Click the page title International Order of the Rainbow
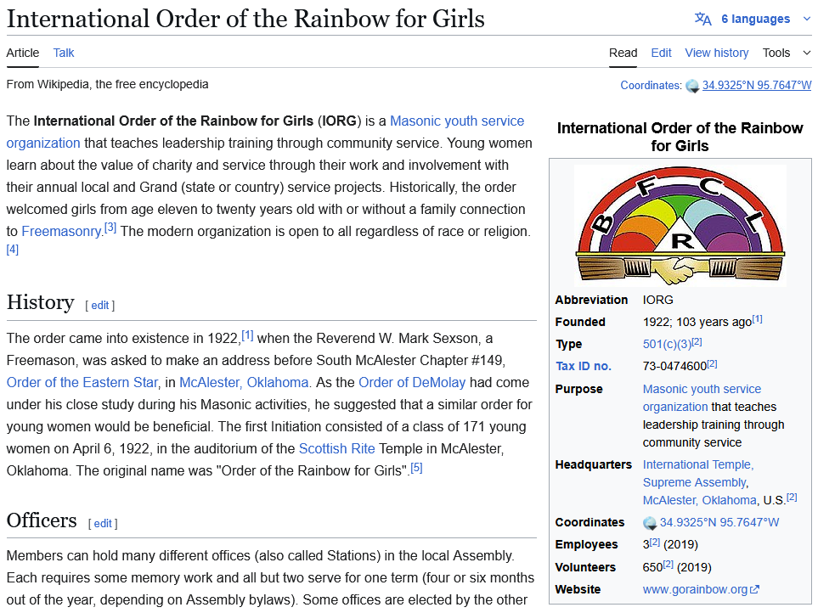 point(245,20)
